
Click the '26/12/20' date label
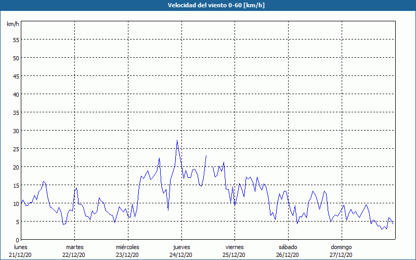(x=288, y=255)
